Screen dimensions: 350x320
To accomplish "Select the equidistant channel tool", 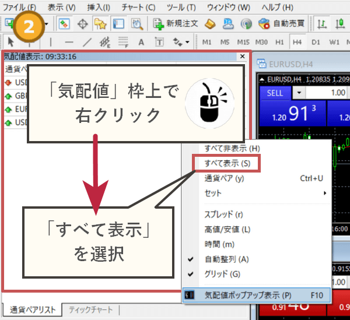I will tap(105, 42).
